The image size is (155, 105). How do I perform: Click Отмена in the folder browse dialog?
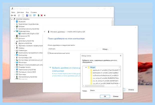coord(116,96)
